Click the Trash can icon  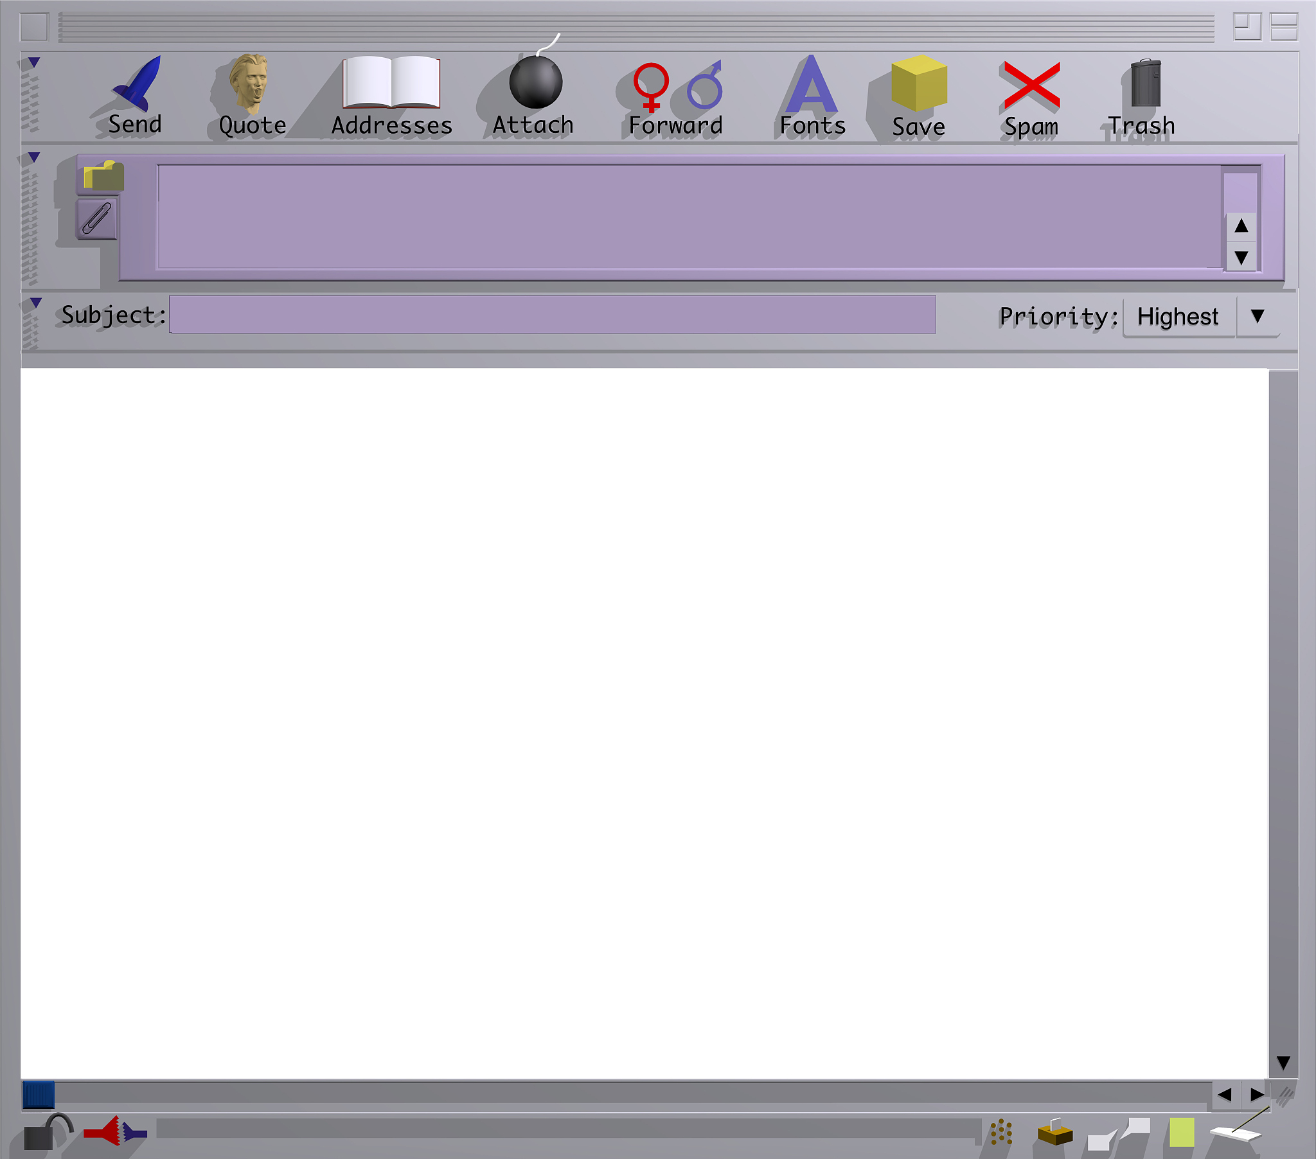tap(1145, 84)
